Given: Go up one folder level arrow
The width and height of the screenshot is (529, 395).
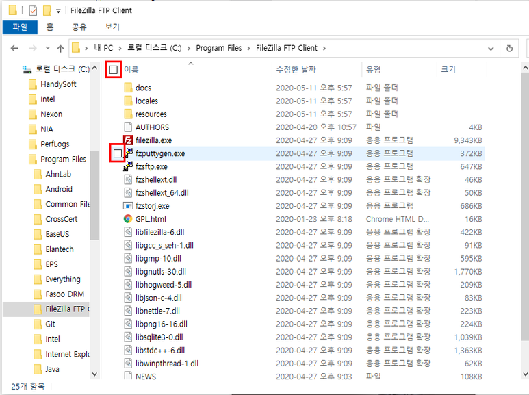Looking at the screenshot, I should (x=60, y=49).
